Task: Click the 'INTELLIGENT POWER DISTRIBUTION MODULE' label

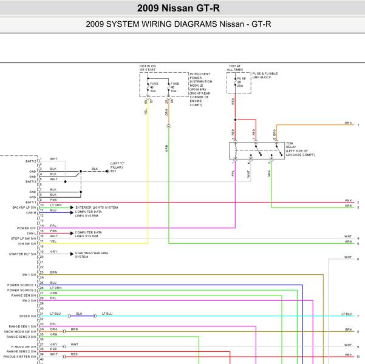Action: pyautogui.click(x=200, y=89)
